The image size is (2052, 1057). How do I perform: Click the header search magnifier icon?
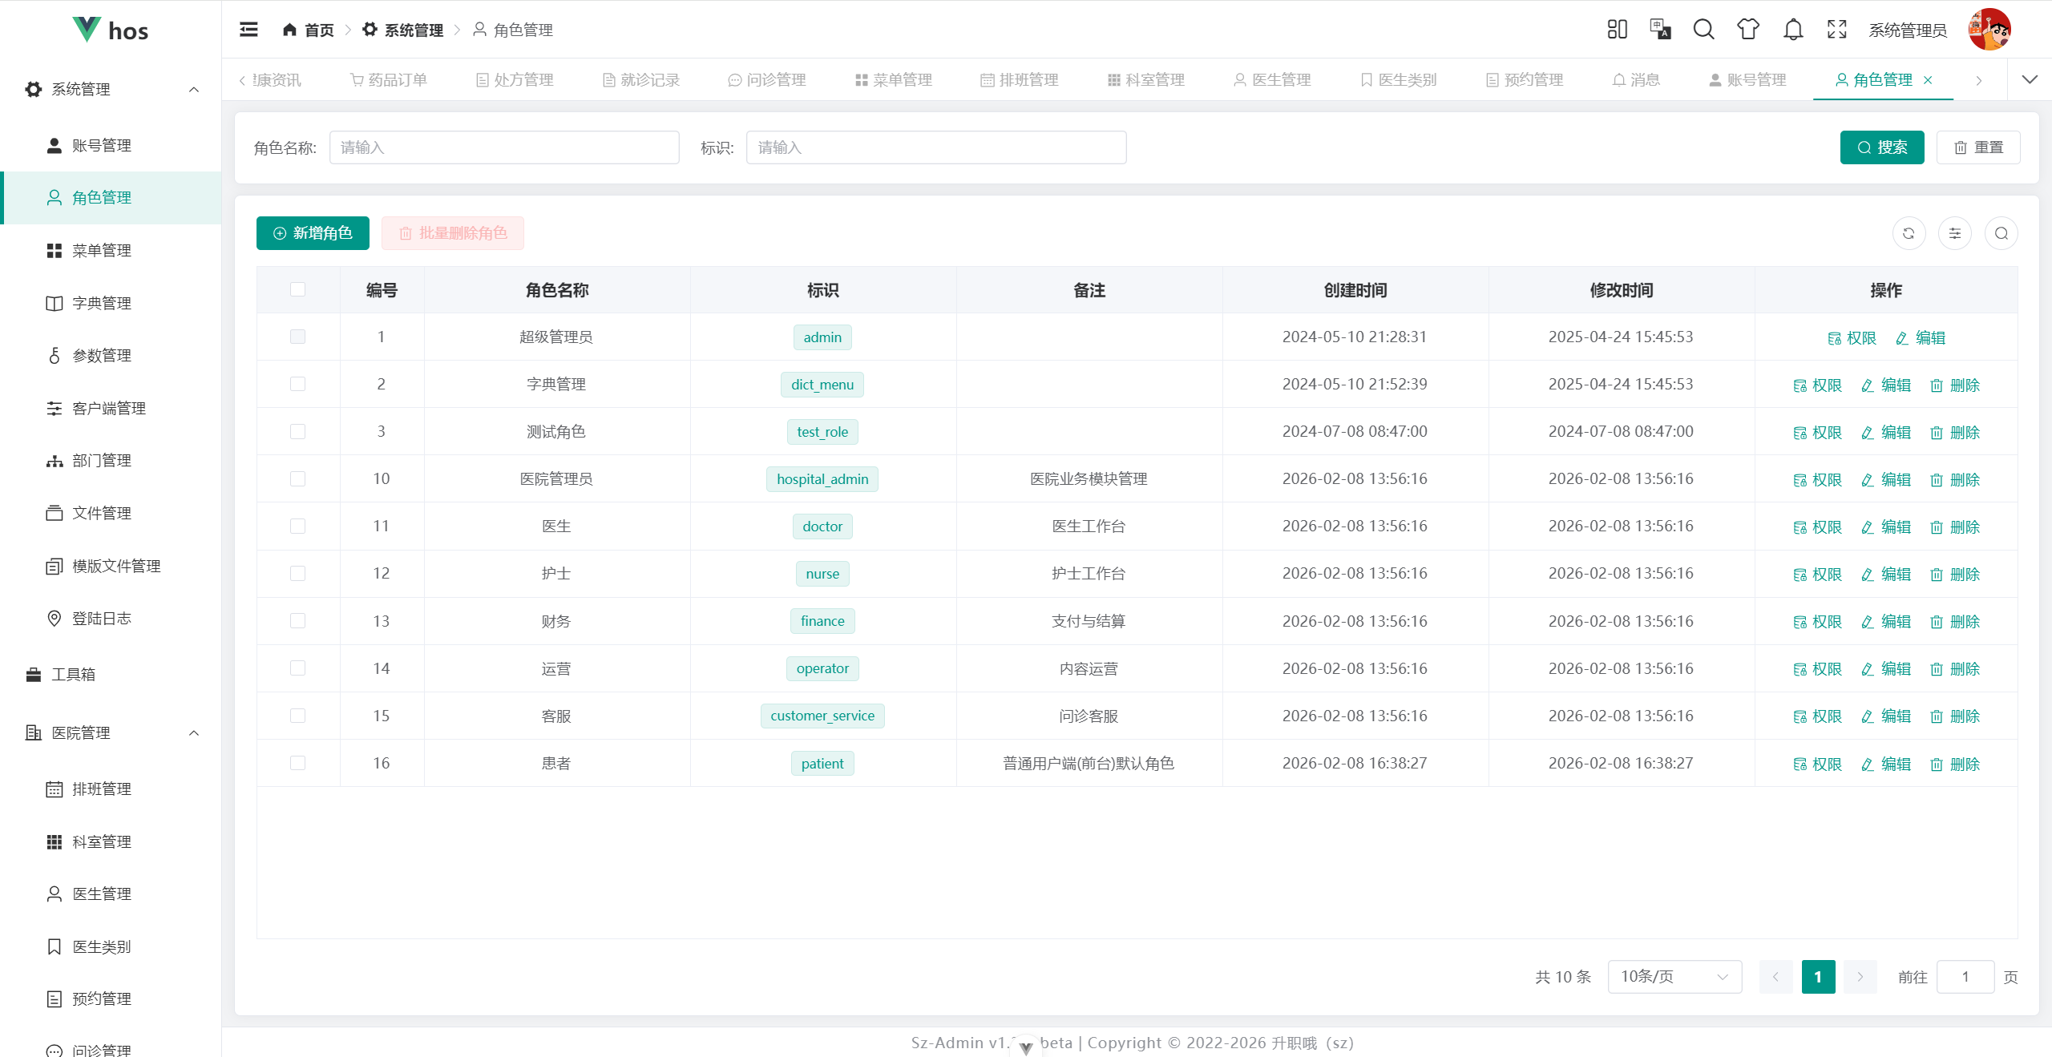(1703, 30)
